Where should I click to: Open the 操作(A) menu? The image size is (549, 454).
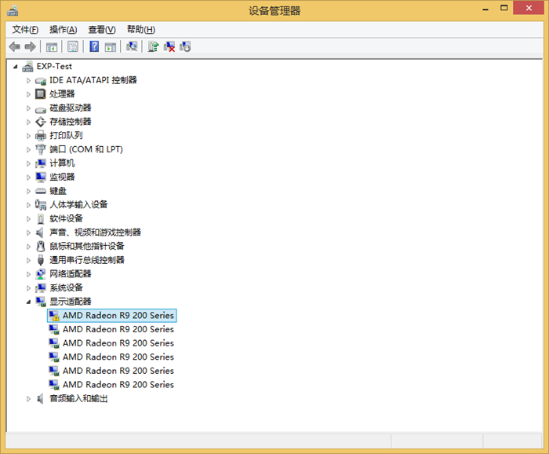pyautogui.click(x=63, y=30)
